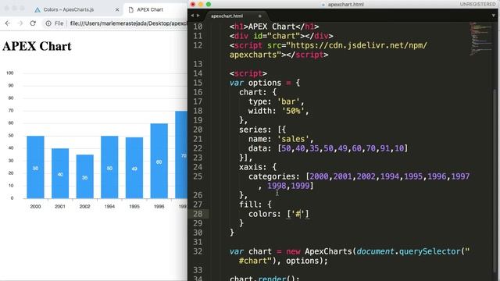500x281 pixels.
Task: Select the APEX Chart browser tab
Action: point(150,9)
